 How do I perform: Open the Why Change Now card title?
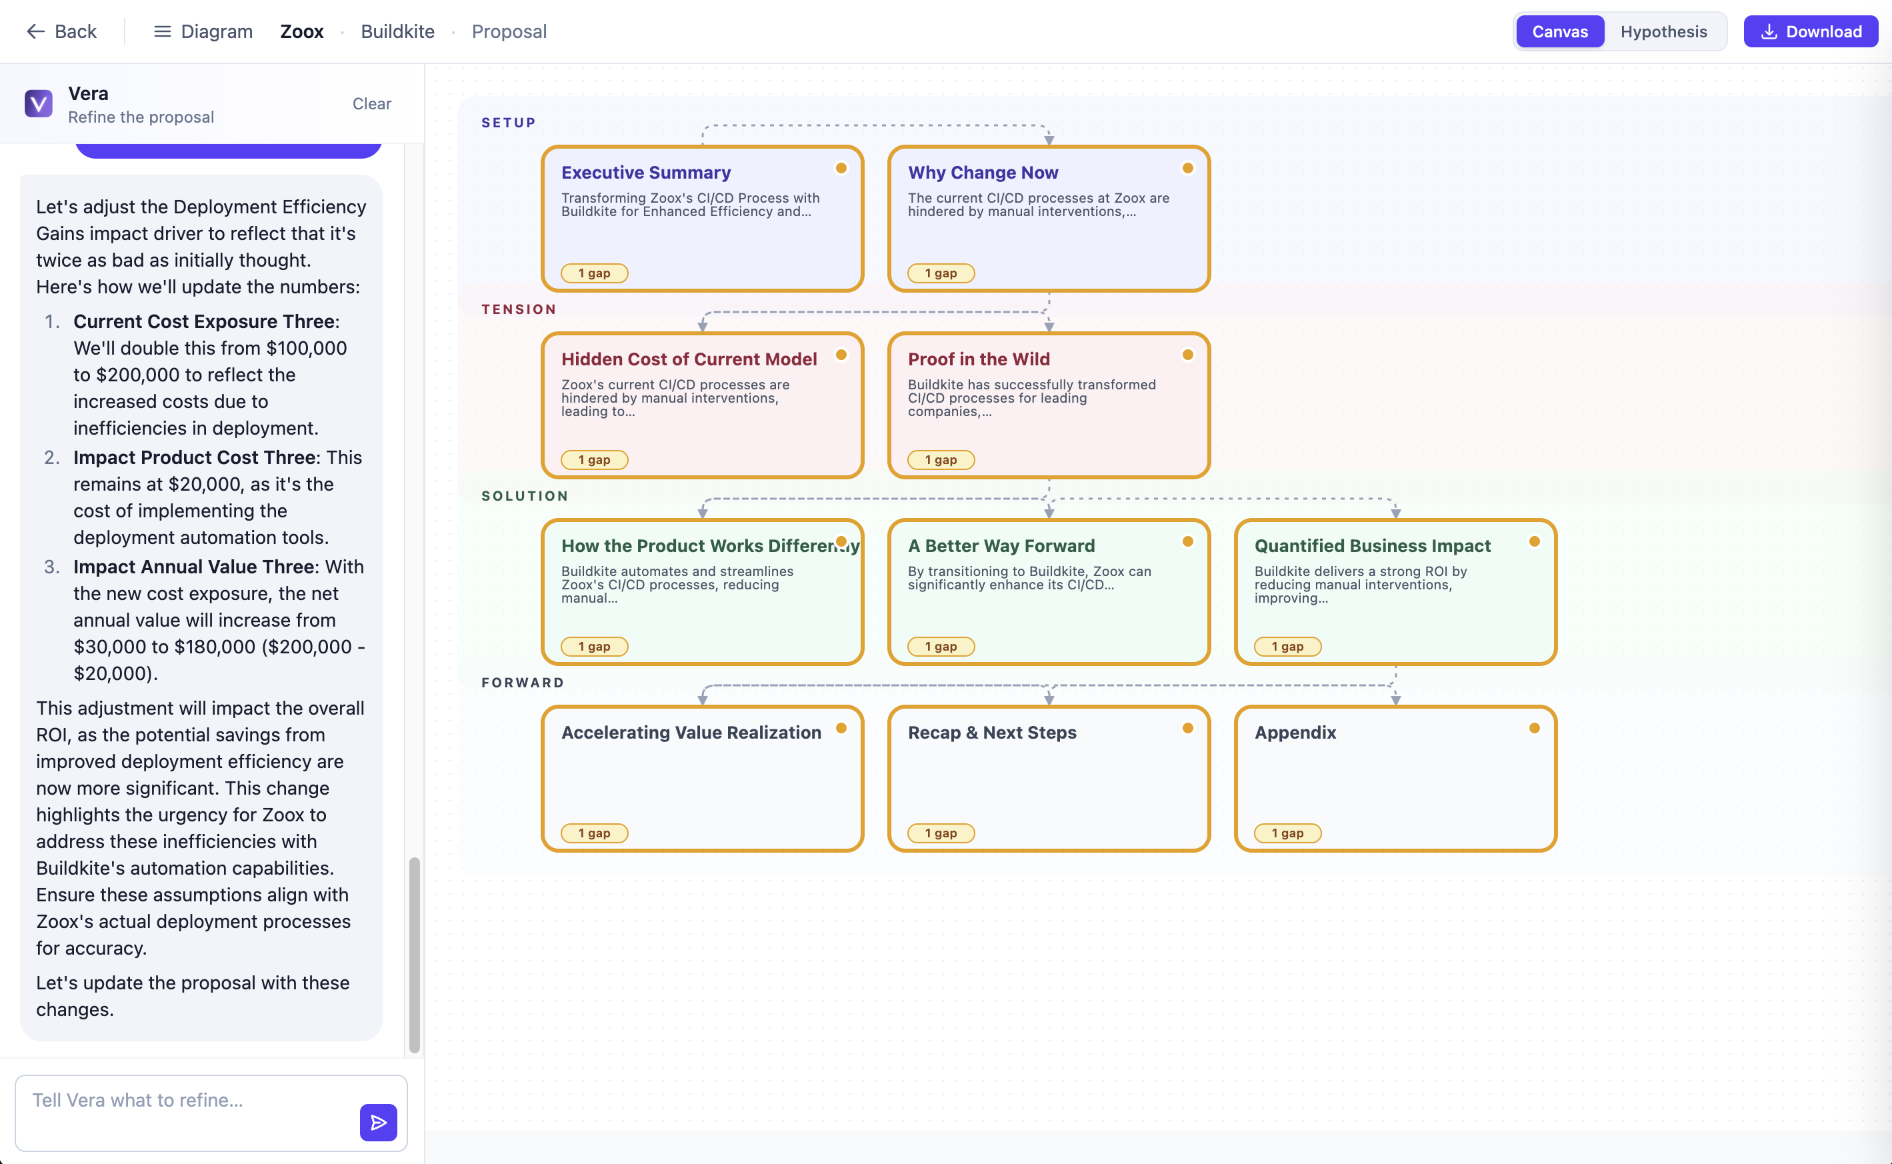(x=983, y=173)
